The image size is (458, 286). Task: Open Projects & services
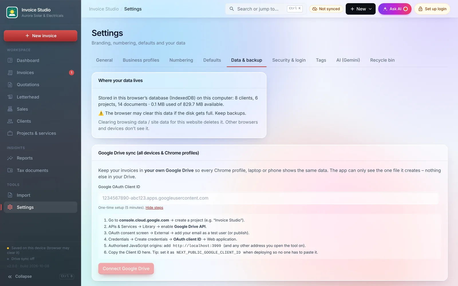coord(40,133)
